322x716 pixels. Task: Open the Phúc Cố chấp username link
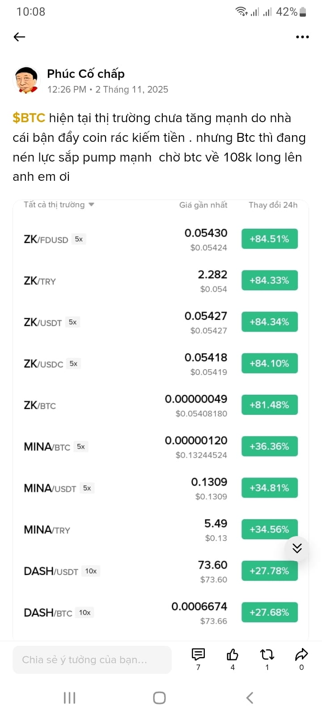pyautogui.click(x=86, y=73)
